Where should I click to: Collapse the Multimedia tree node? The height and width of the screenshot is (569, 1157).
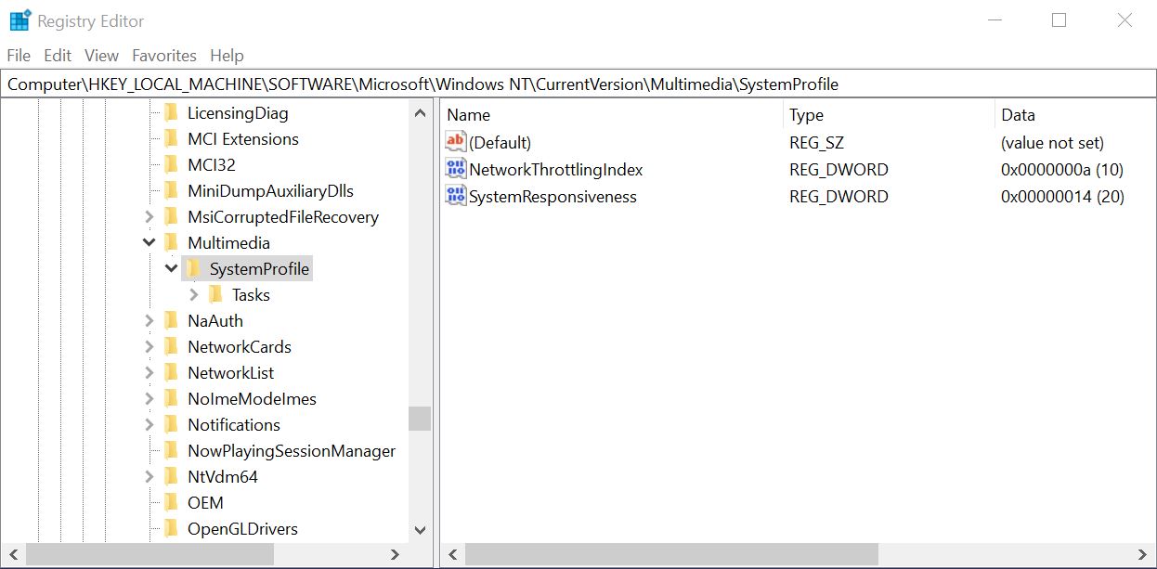click(x=149, y=242)
